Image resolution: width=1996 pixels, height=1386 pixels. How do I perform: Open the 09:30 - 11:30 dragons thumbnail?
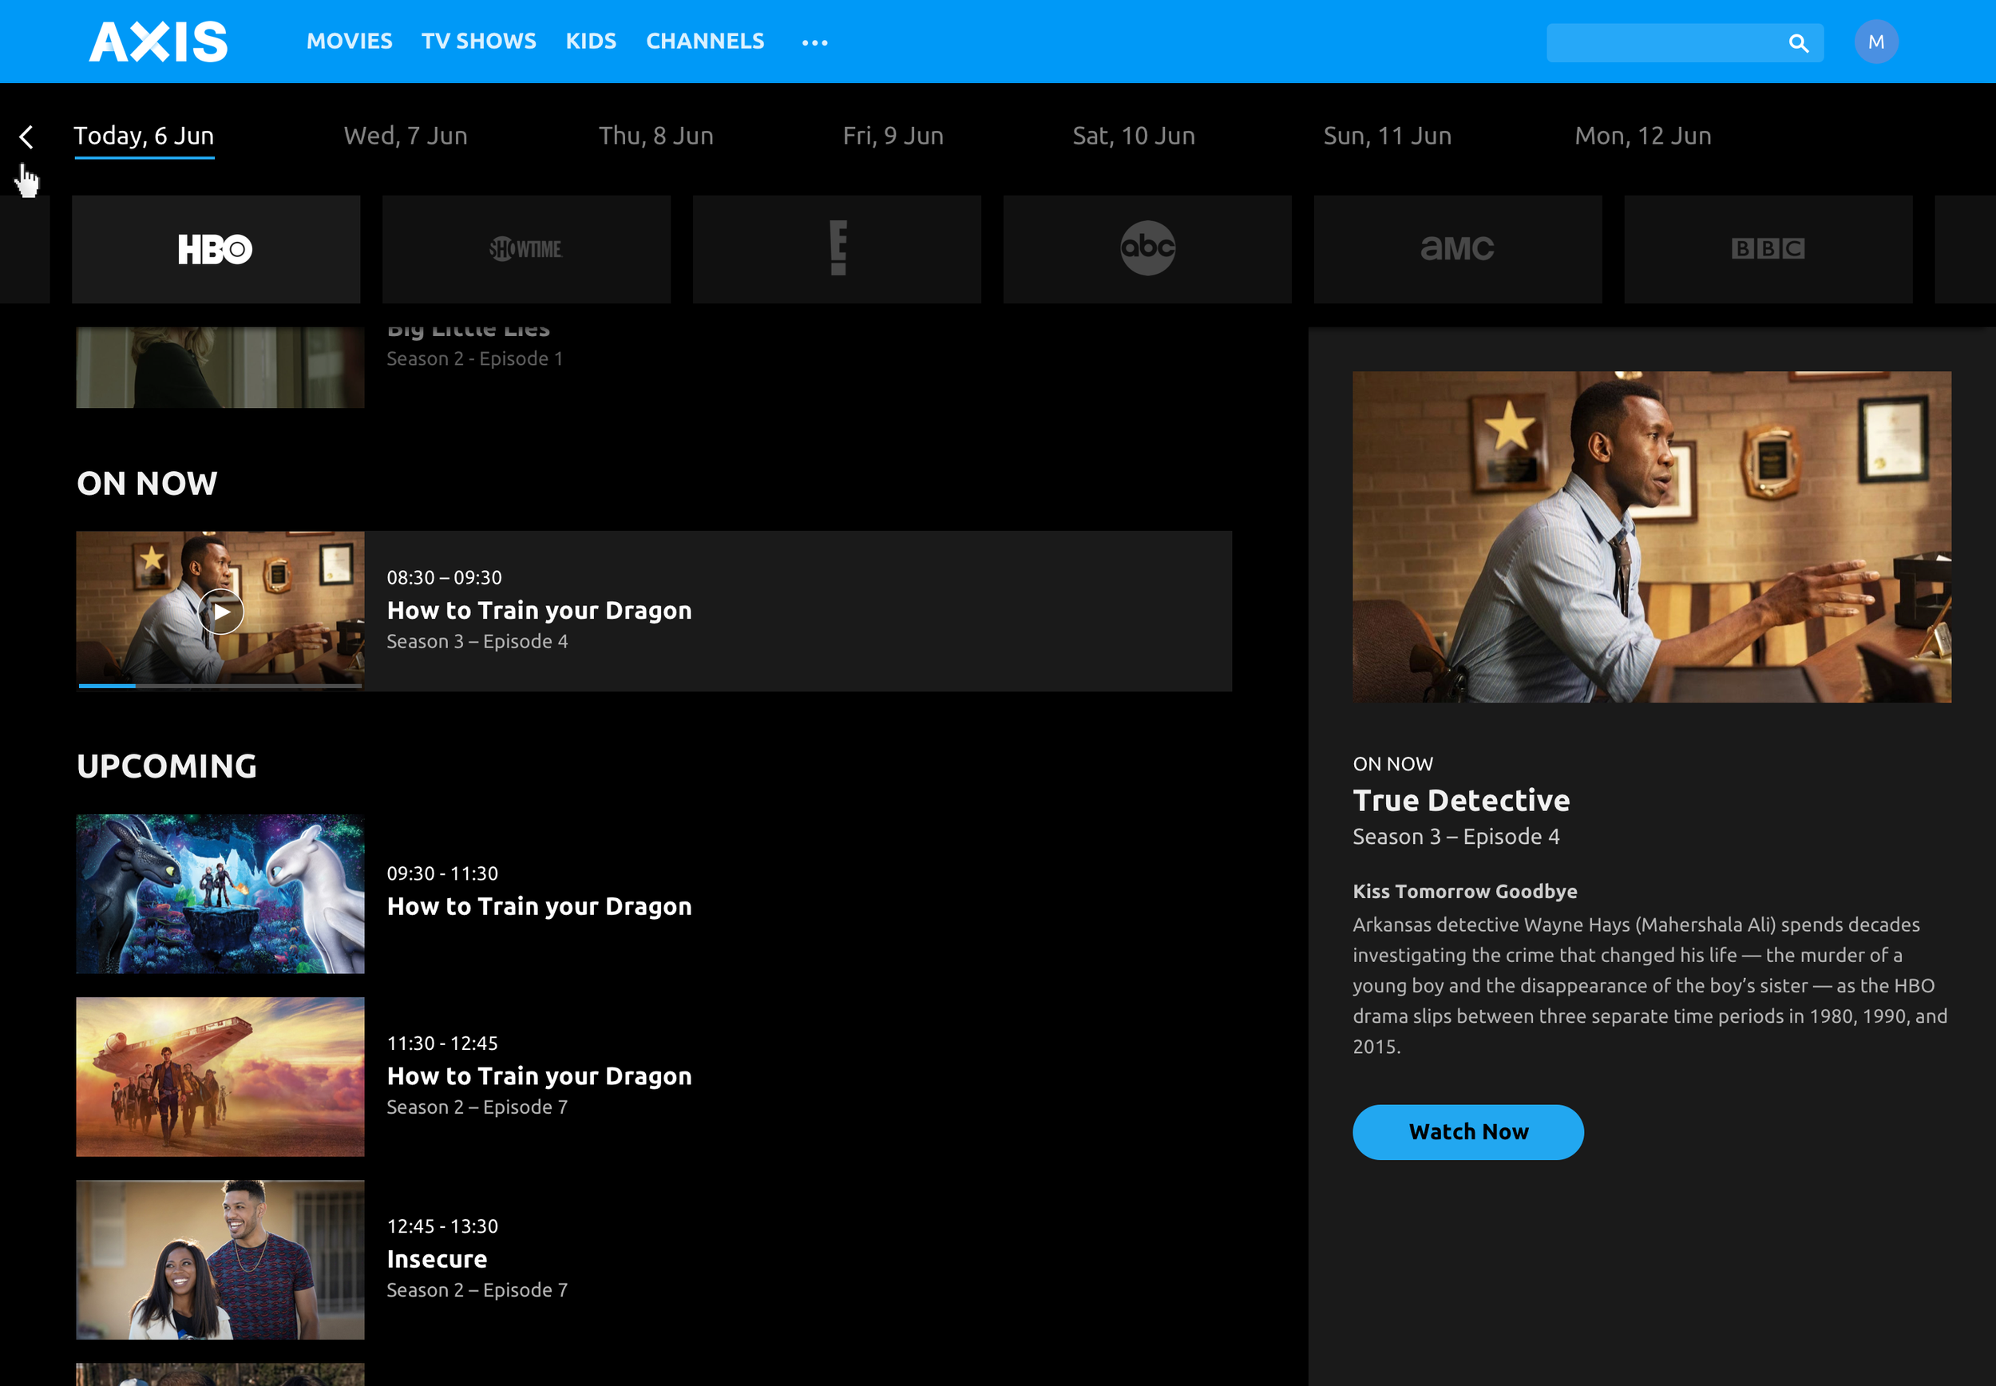tap(220, 893)
